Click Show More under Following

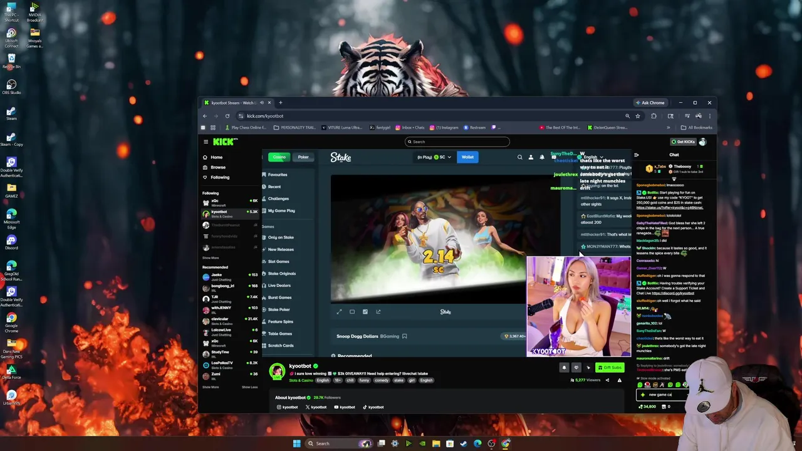[x=211, y=258]
